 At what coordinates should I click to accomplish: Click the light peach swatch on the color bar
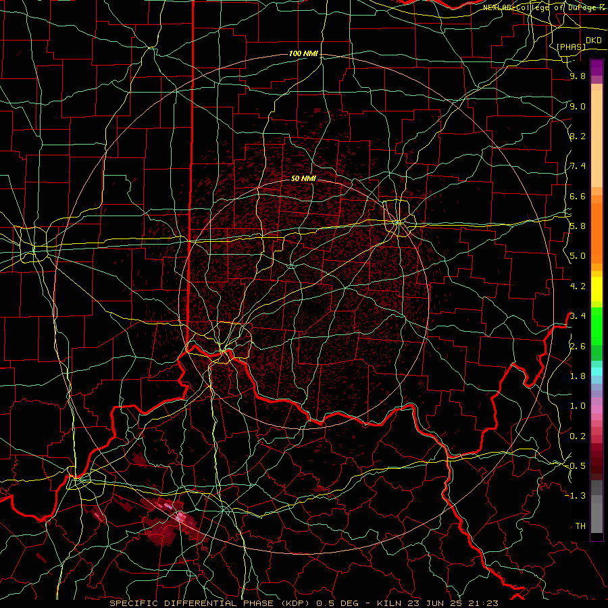click(597, 140)
